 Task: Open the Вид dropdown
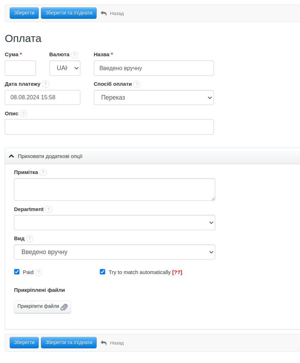click(114, 252)
